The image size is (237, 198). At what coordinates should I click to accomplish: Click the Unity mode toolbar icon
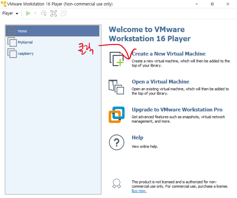point(64,13)
